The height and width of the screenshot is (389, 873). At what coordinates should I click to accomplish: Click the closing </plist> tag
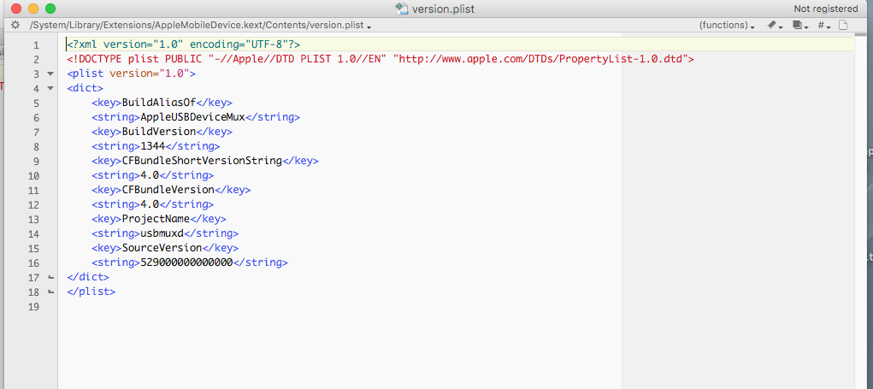pos(91,291)
